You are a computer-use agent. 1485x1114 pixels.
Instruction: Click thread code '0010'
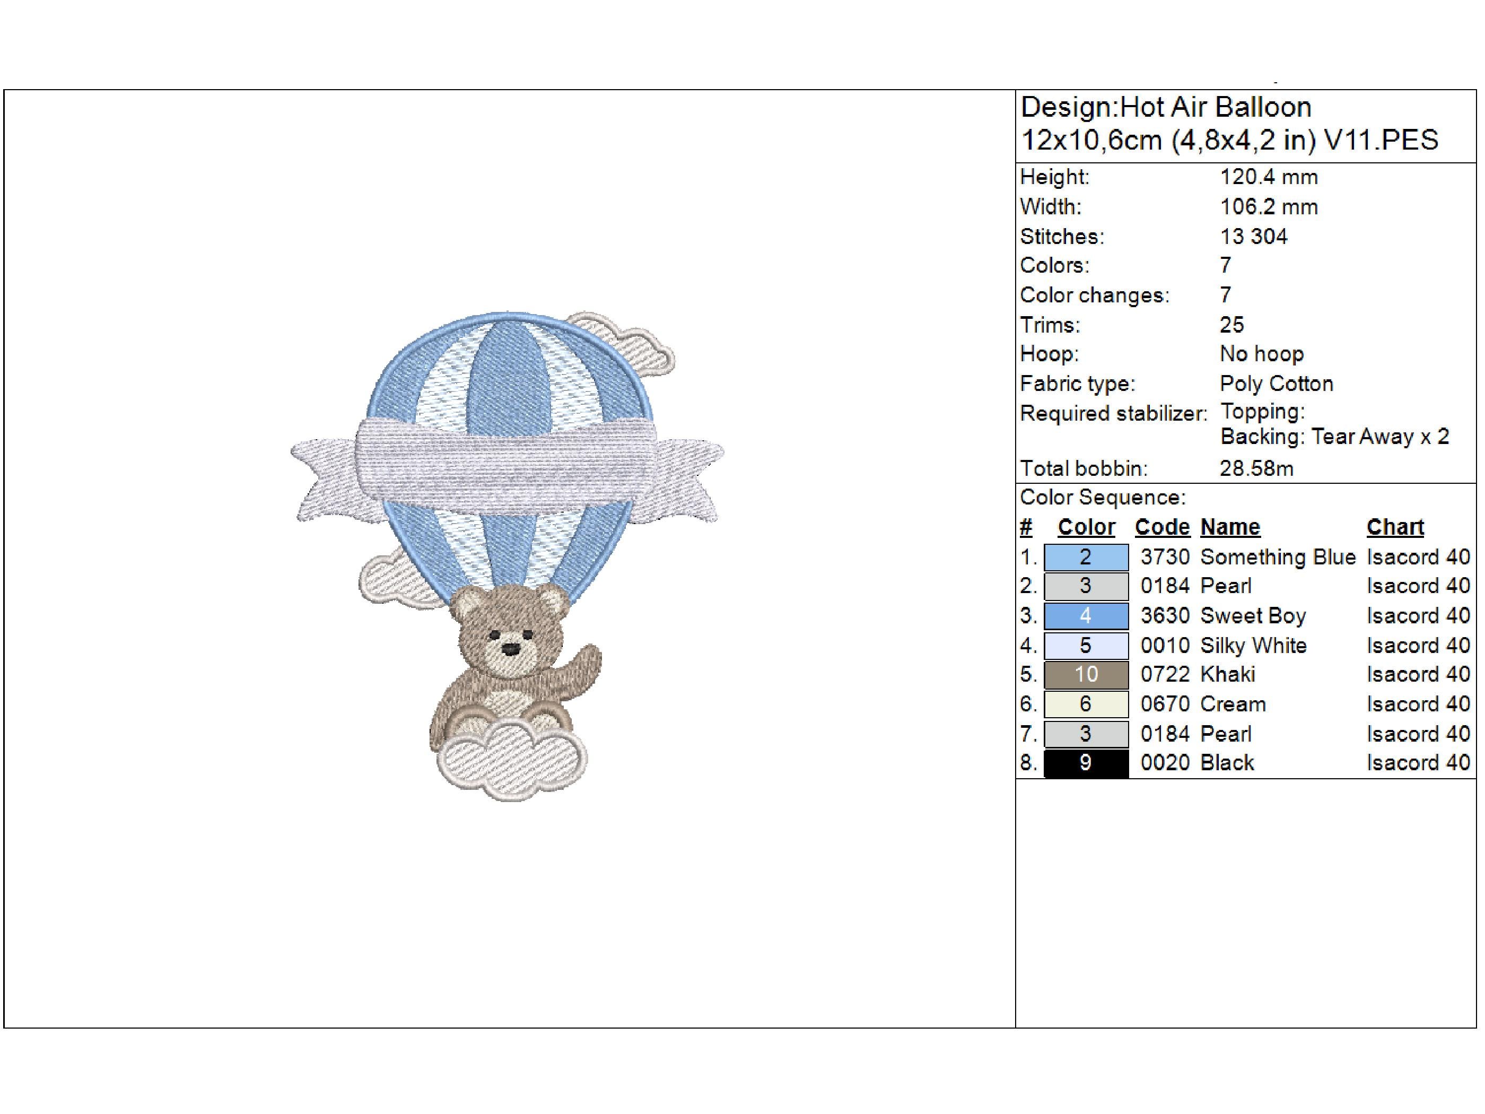pos(1165,645)
